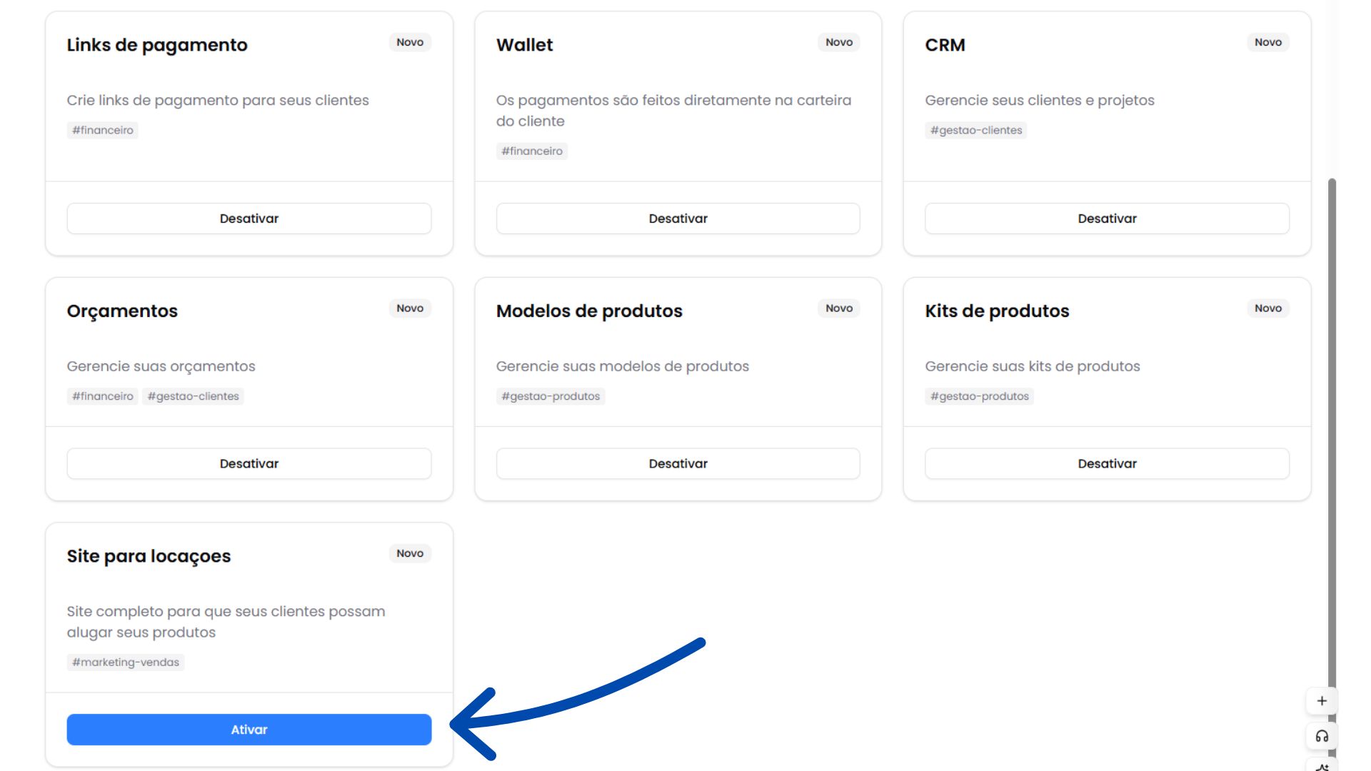1371x771 pixels.
Task: Click #gestao-clientes tag on Orçamentos card
Action: (193, 396)
